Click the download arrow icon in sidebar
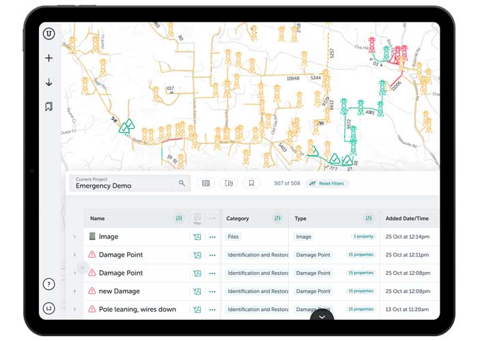 (48, 83)
